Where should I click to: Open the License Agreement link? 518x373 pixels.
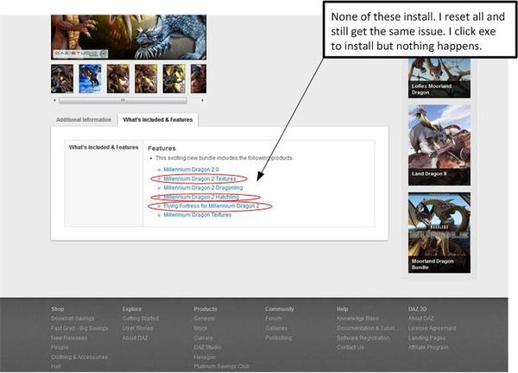[x=432, y=328]
